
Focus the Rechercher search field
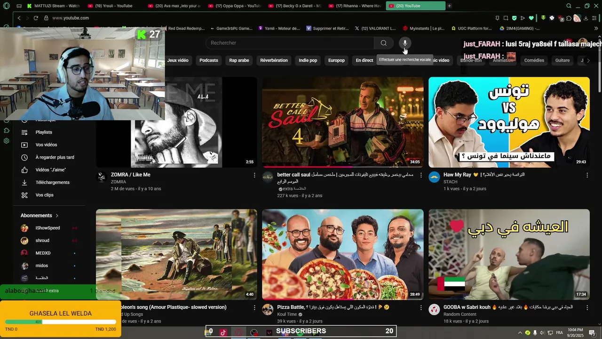(290, 43)
